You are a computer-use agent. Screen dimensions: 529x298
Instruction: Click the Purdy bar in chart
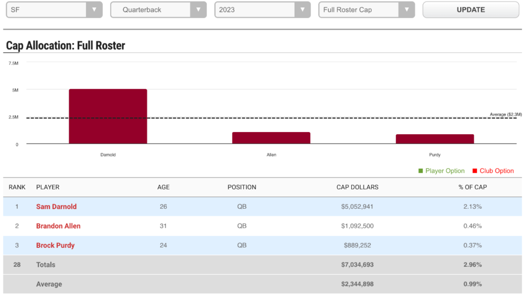(434, 139)
